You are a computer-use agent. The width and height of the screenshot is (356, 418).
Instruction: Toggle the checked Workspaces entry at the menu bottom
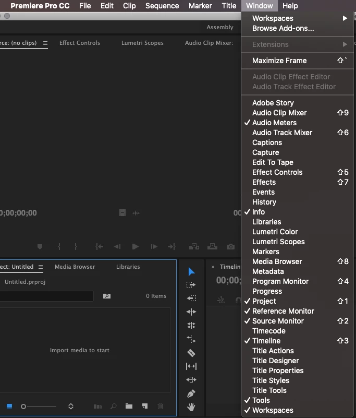click(298, 410)
